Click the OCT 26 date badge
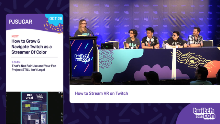This screenshot has height=124, width=220. (x=56, y=19)
